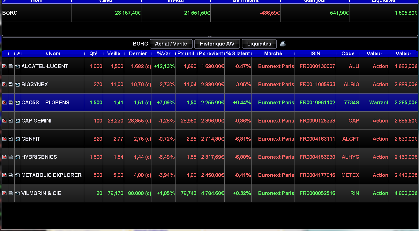Open document icon for ALCATEL-LUCENT
This screenshot has height=231, width=419.
coord(11,66)
